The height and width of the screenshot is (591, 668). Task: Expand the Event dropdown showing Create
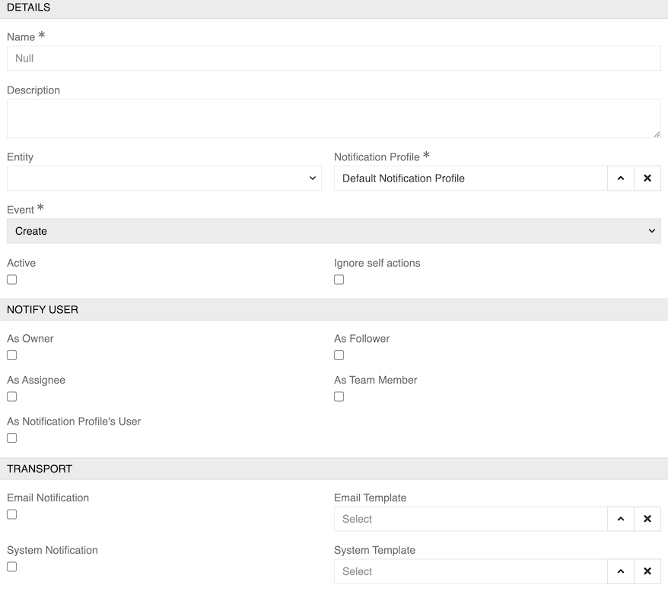(333, 231)
